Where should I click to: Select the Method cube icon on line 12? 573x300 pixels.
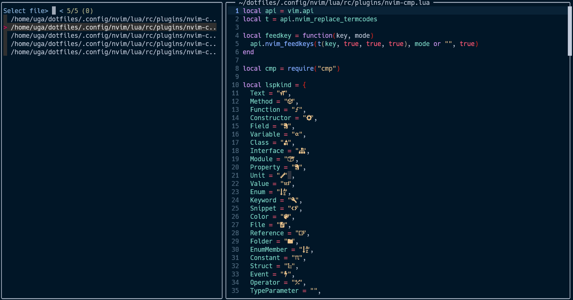pyautogui.click(x=290, y=101)
